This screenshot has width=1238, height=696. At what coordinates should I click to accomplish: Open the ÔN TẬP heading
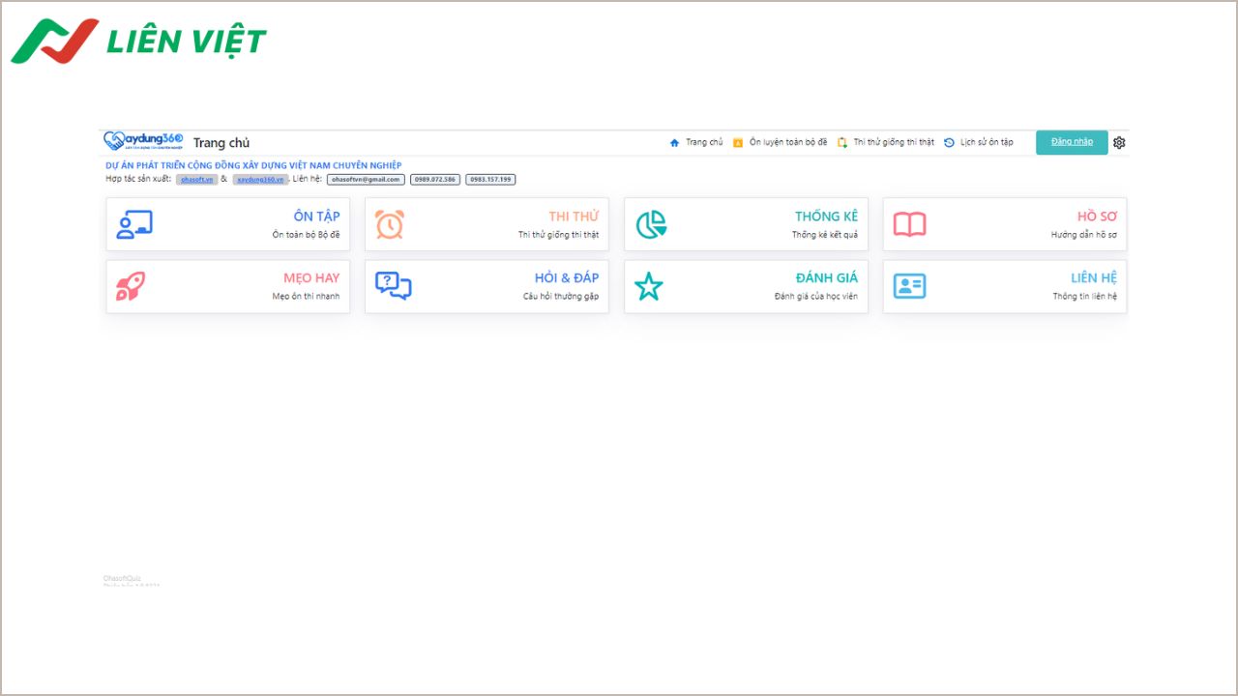click(x=316, y=217)
